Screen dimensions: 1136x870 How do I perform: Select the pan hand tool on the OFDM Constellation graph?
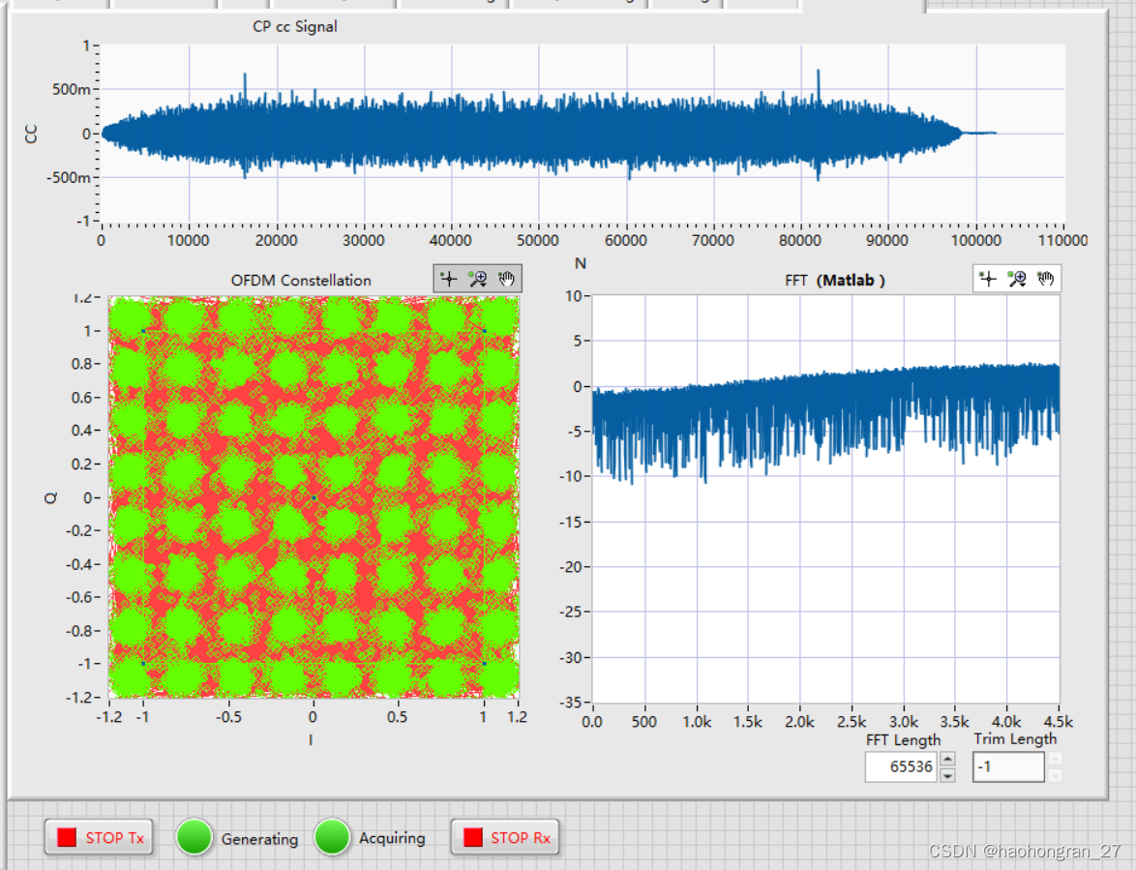(505, 279)
